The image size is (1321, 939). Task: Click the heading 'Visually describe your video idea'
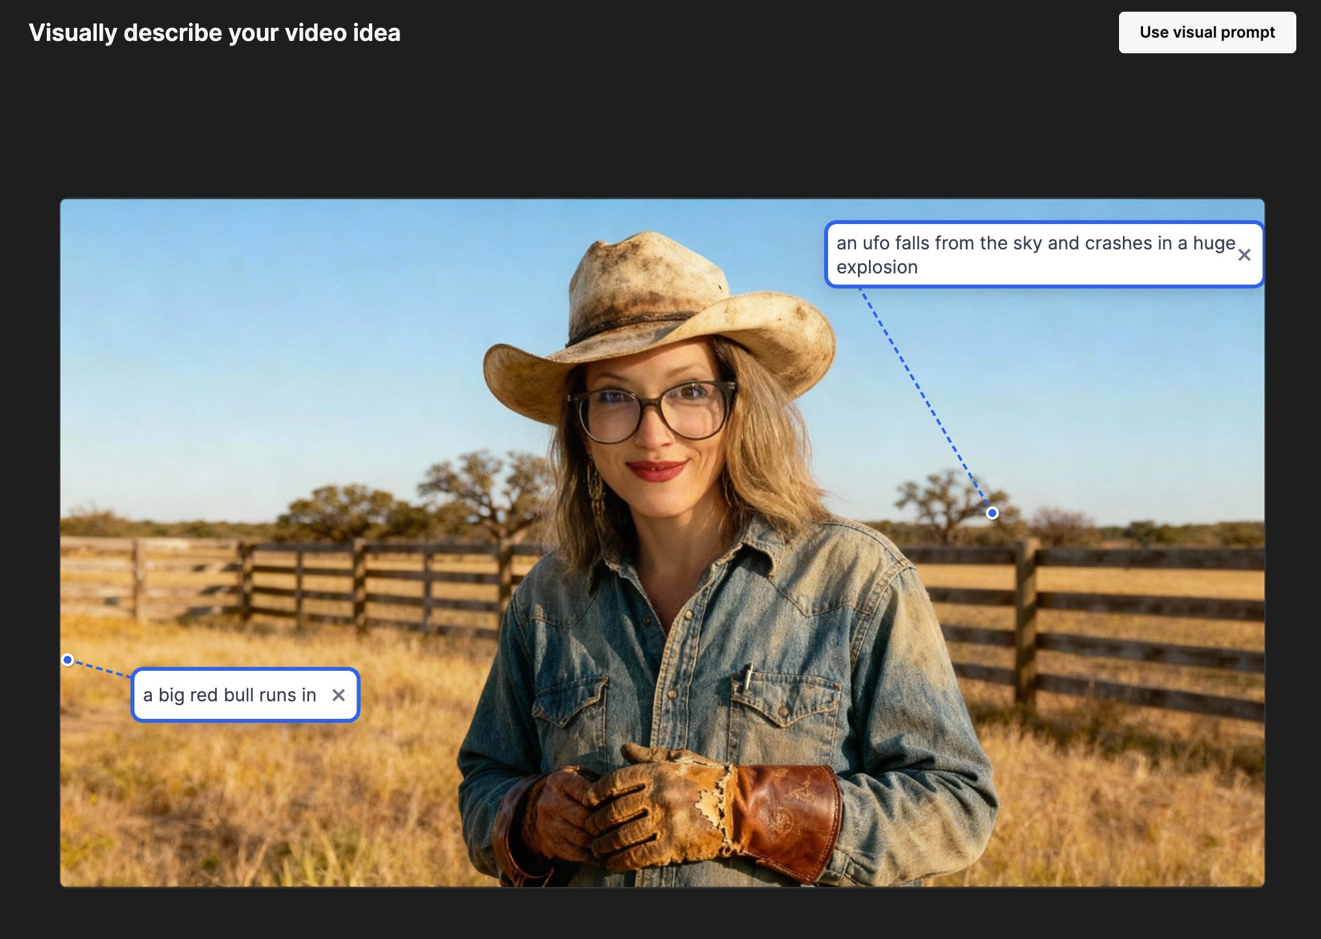(x=214, y=32)
